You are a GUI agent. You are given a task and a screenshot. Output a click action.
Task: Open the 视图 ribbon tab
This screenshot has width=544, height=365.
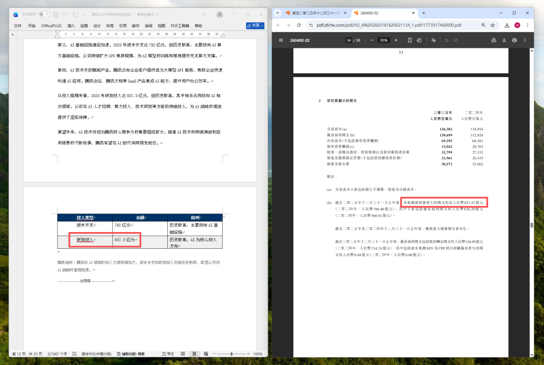pyautogui.click(x=161, y=26)
